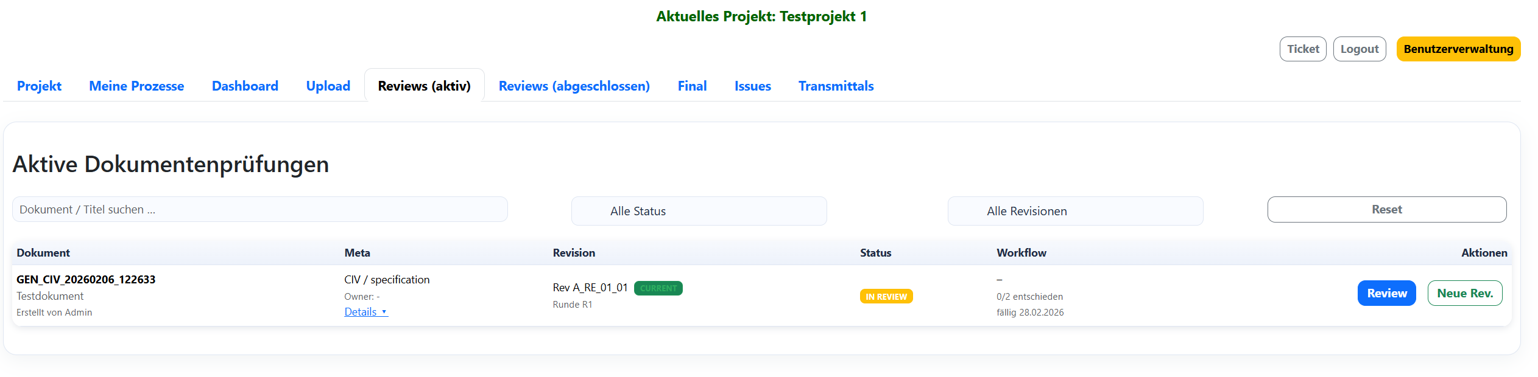
Task: Go to the Dashboard tab
Action: (x=245, y=86)
